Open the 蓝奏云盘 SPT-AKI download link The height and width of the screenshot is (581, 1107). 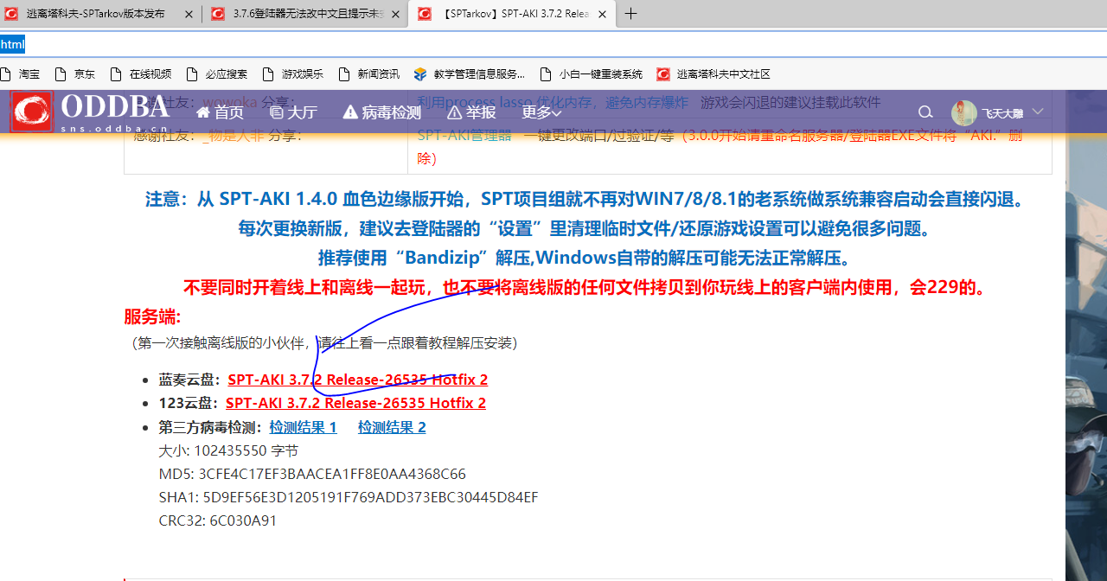[x=357, y=379]
